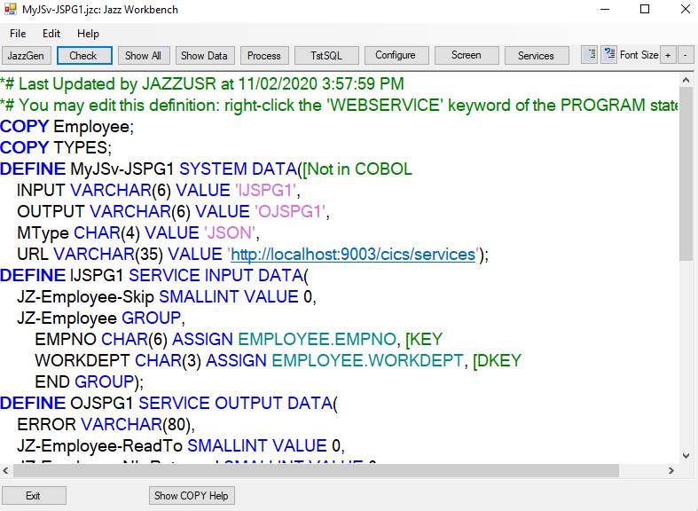Click the vertical scrollbar thumb
Viewport: 698px width, 511px height.
(686, 174)
